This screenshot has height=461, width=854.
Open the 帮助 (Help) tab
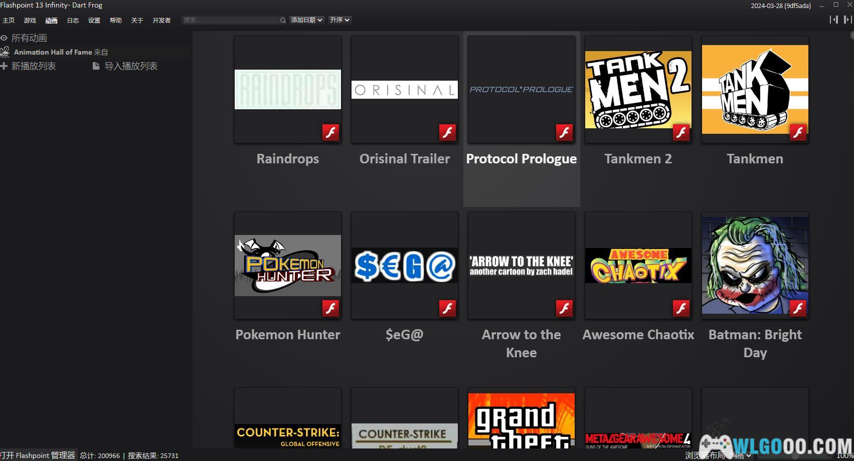(x=116, y=21)
